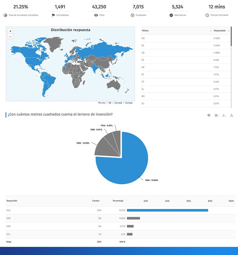Click the Empezado play icon
The height and width of the screenshot is (255, 238).
pos(133,15)
